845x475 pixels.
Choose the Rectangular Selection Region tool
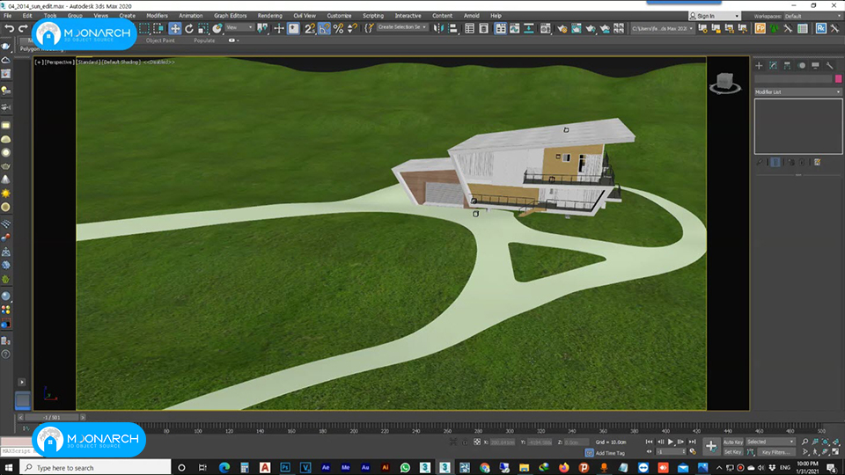pos(144,28)
